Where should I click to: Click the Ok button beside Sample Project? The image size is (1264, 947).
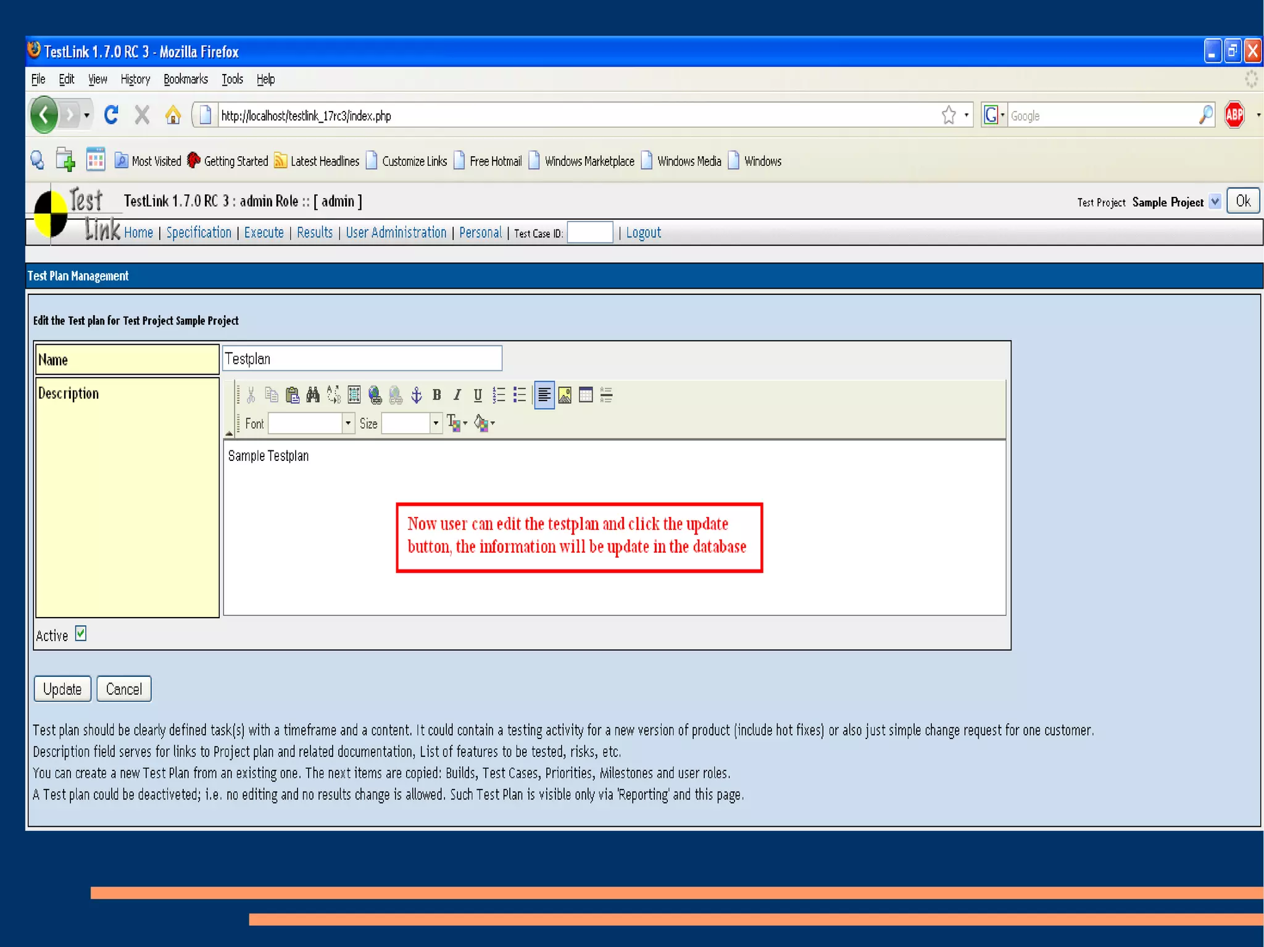pyautogui.click(x=1243, y=201)
